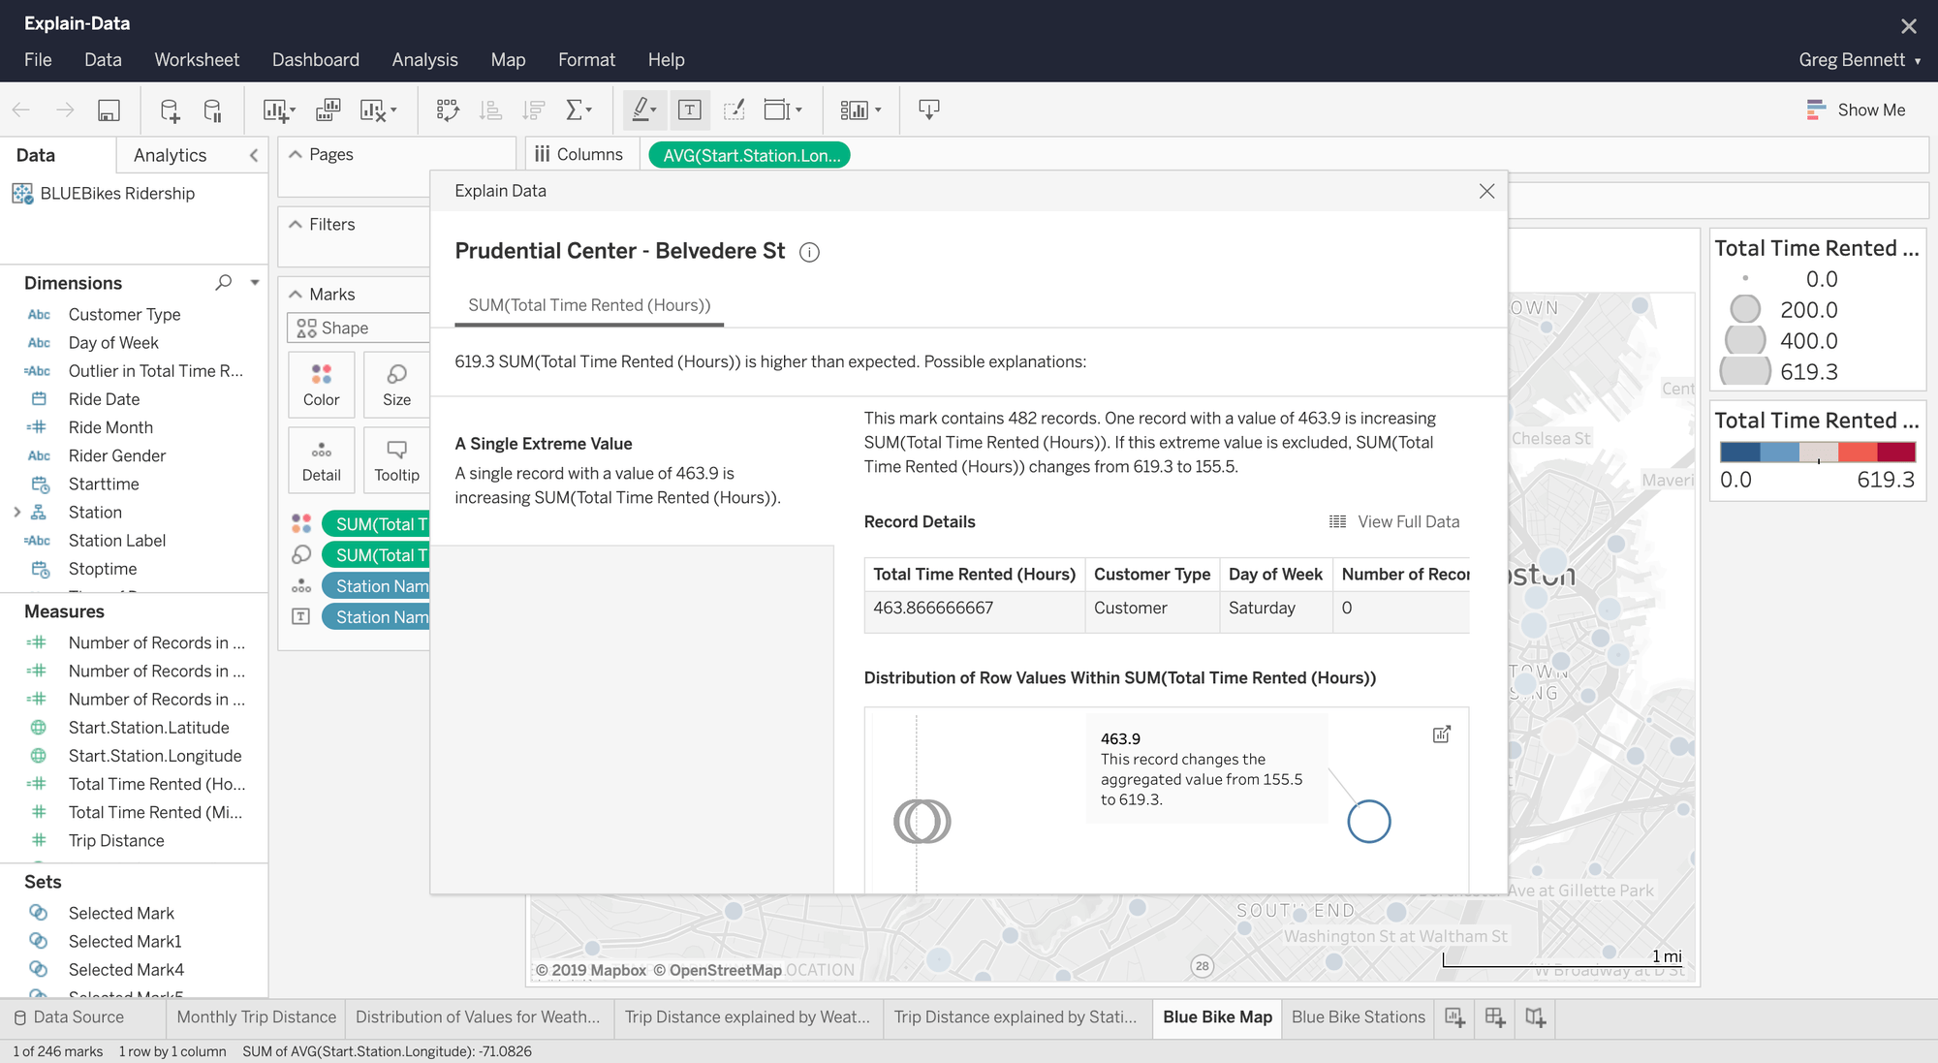Click the Tooltip shelf on the Marks card
Image resolution: width=1938 pixels, height=1063 pixels.
396,459
